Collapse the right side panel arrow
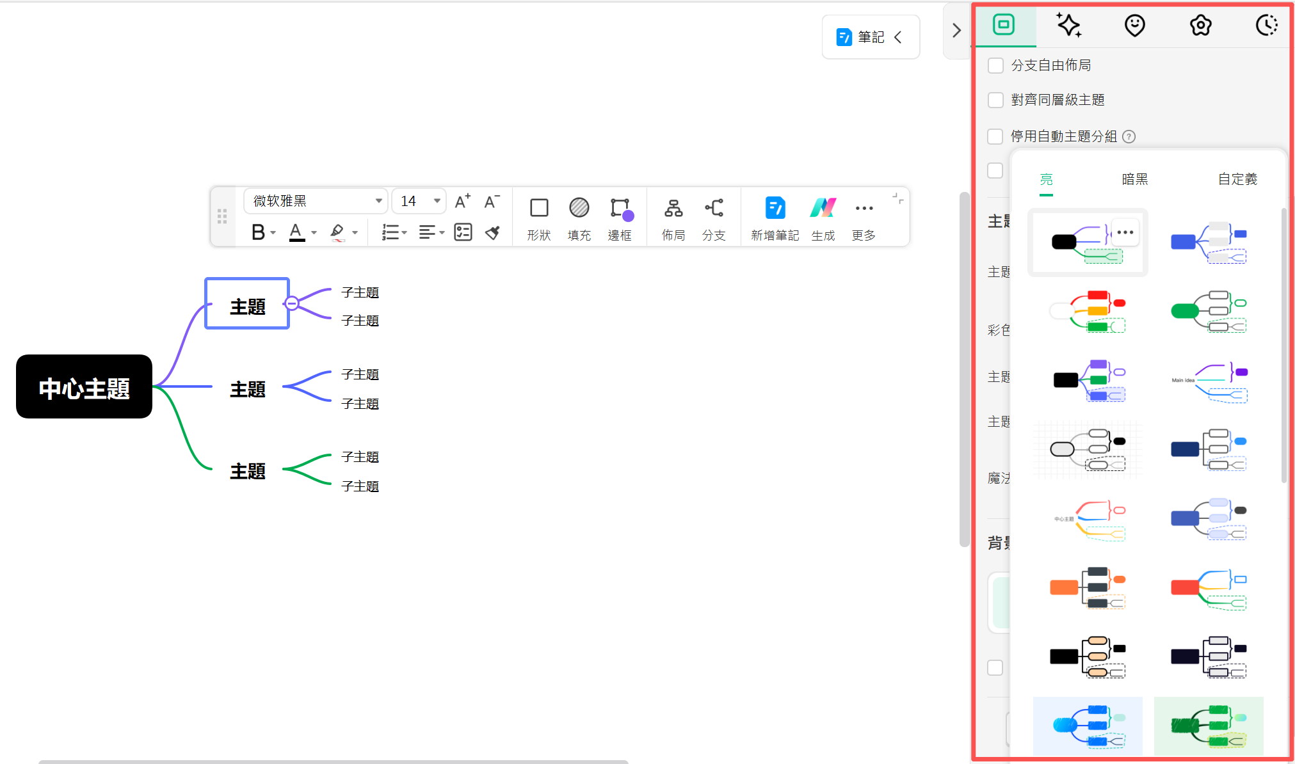 point(956,31)
